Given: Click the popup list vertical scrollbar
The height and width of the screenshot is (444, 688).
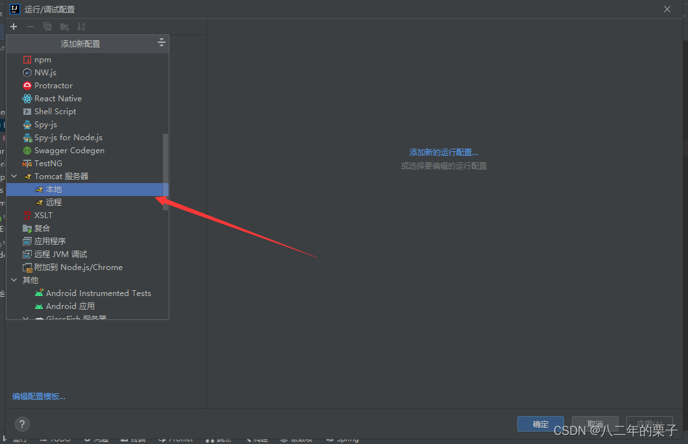Looking at the screenshot, I should click(166, 172).
